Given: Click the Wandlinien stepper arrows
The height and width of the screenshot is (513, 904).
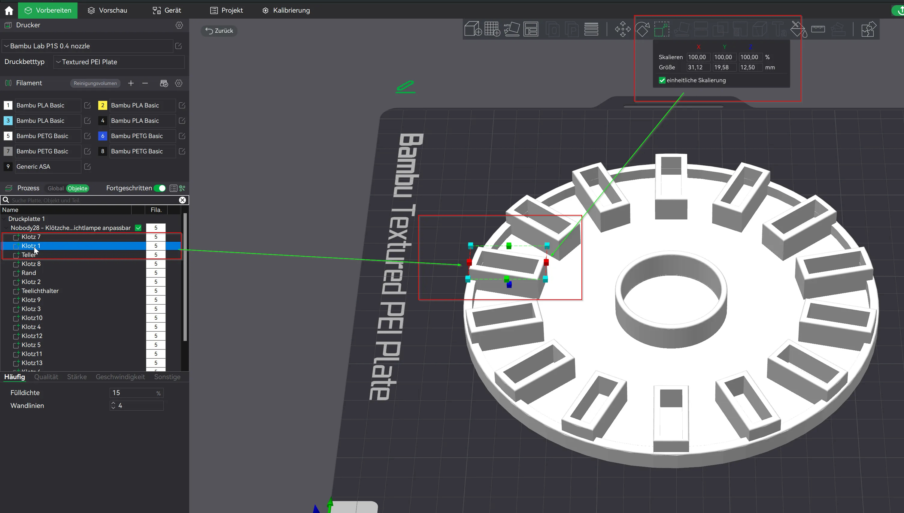Looking at the screenshot, I should click(113, 406).
